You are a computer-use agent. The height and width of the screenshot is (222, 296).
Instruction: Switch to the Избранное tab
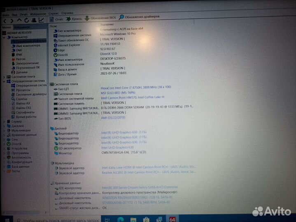click(x=19, y=27)
